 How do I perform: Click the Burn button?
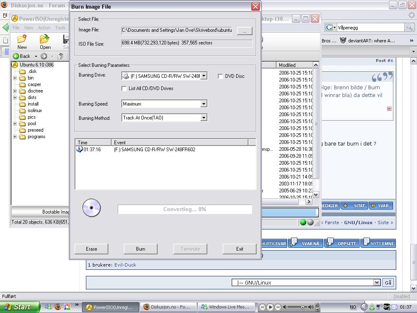(140, 249)
